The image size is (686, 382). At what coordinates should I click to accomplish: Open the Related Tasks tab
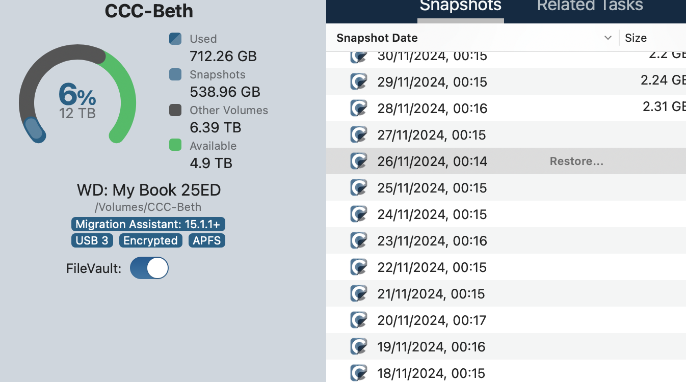pos(590,7)
